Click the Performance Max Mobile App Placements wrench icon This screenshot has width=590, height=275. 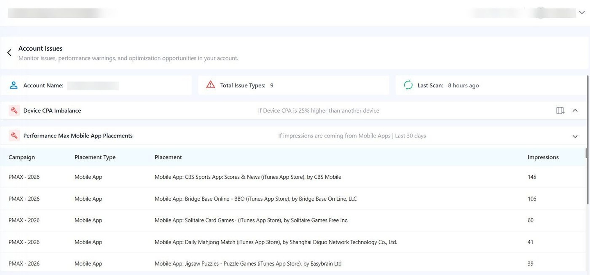pos(14,136)
